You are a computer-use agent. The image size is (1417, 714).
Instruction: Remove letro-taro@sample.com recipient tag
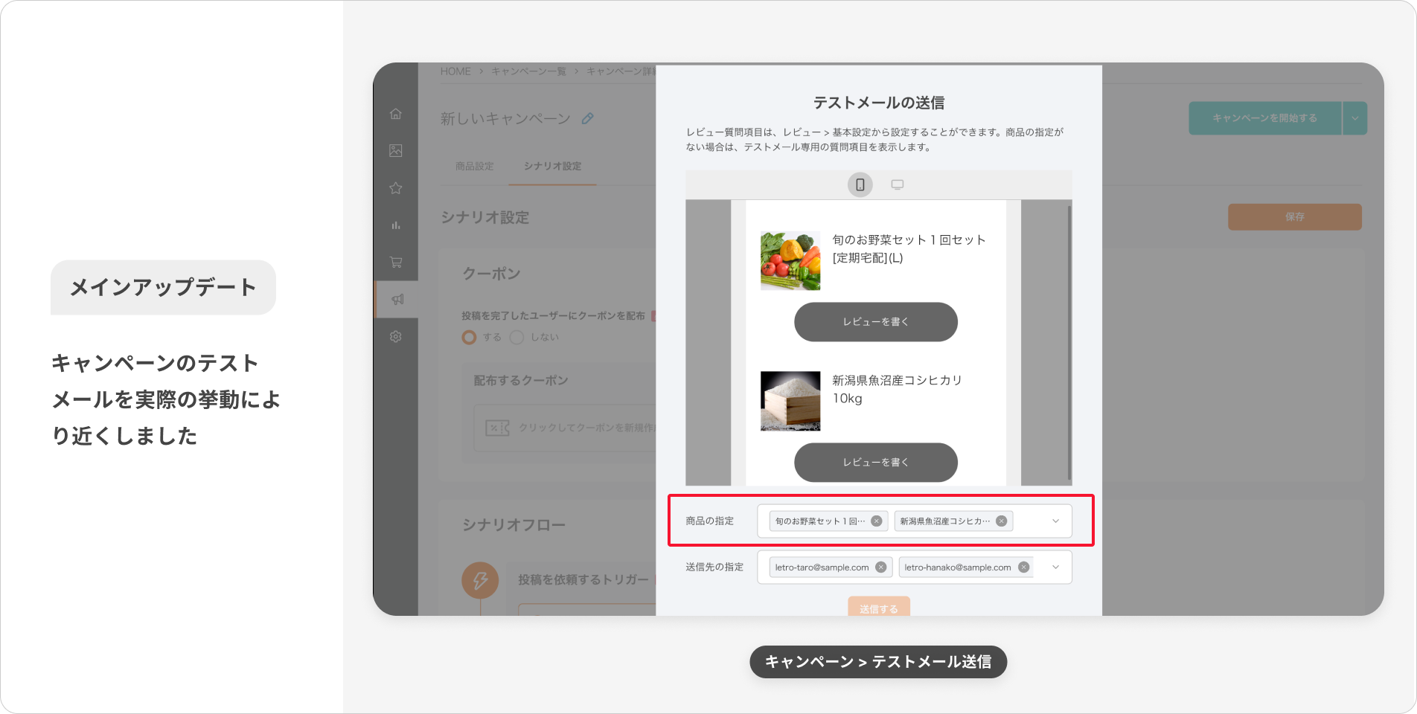pos(881,567)
